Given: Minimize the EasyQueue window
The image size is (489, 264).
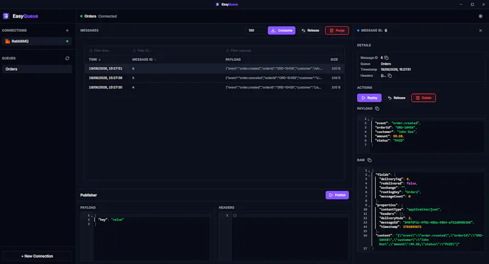Looking at the screenshot, I should tap(461, 4).
